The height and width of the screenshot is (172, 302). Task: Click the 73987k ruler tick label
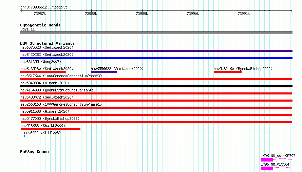click(40, 14)
